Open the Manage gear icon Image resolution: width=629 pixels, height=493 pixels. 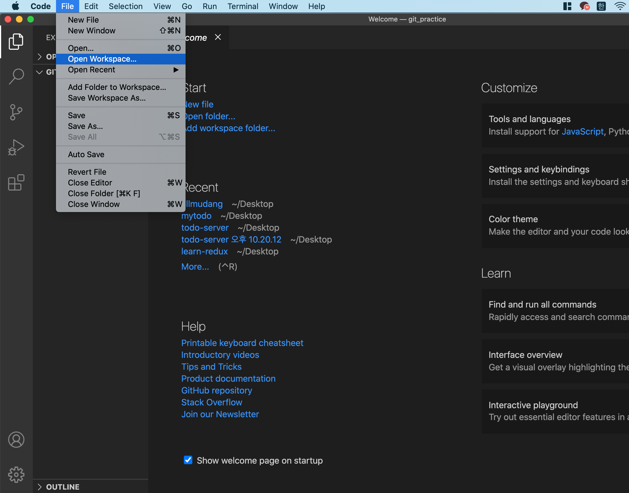tap(16, 475)
